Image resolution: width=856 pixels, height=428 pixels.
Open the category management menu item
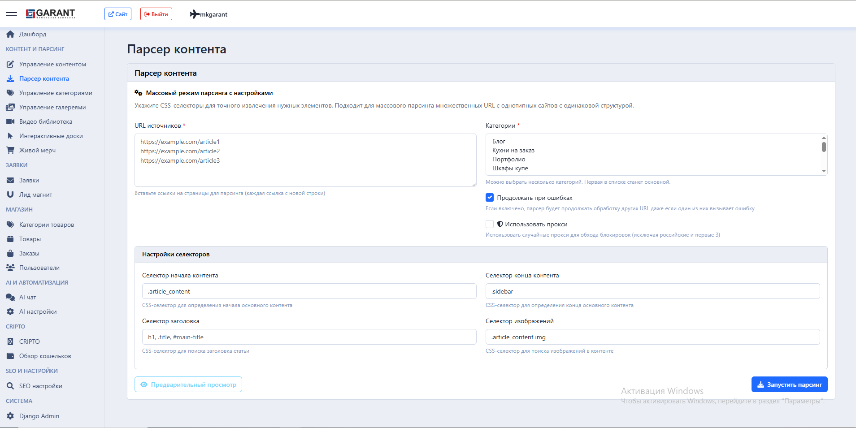56,93
